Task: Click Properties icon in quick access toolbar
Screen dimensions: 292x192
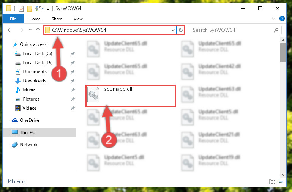Action: tap(21, 9)
